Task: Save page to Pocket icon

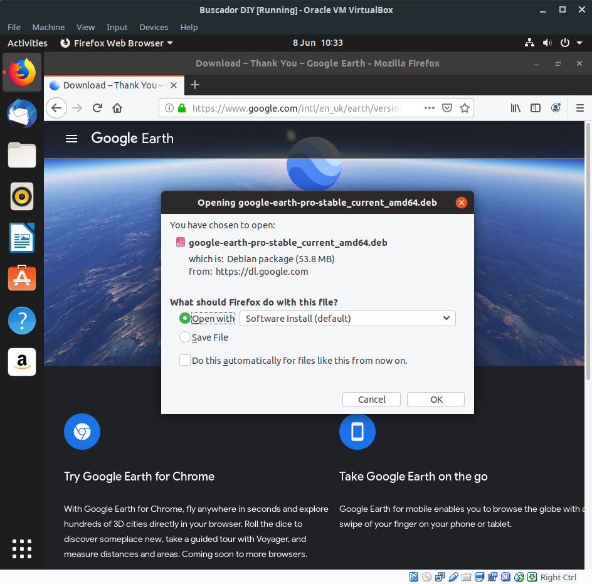Action: tap(447, 108)
